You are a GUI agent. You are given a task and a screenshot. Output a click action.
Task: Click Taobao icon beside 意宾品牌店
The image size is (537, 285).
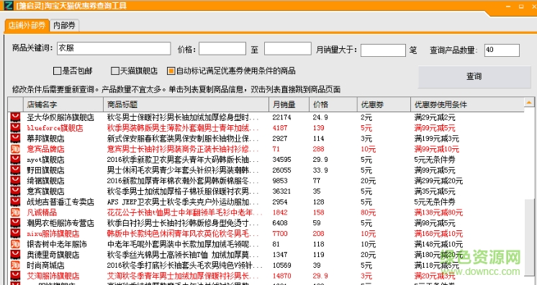15,150
